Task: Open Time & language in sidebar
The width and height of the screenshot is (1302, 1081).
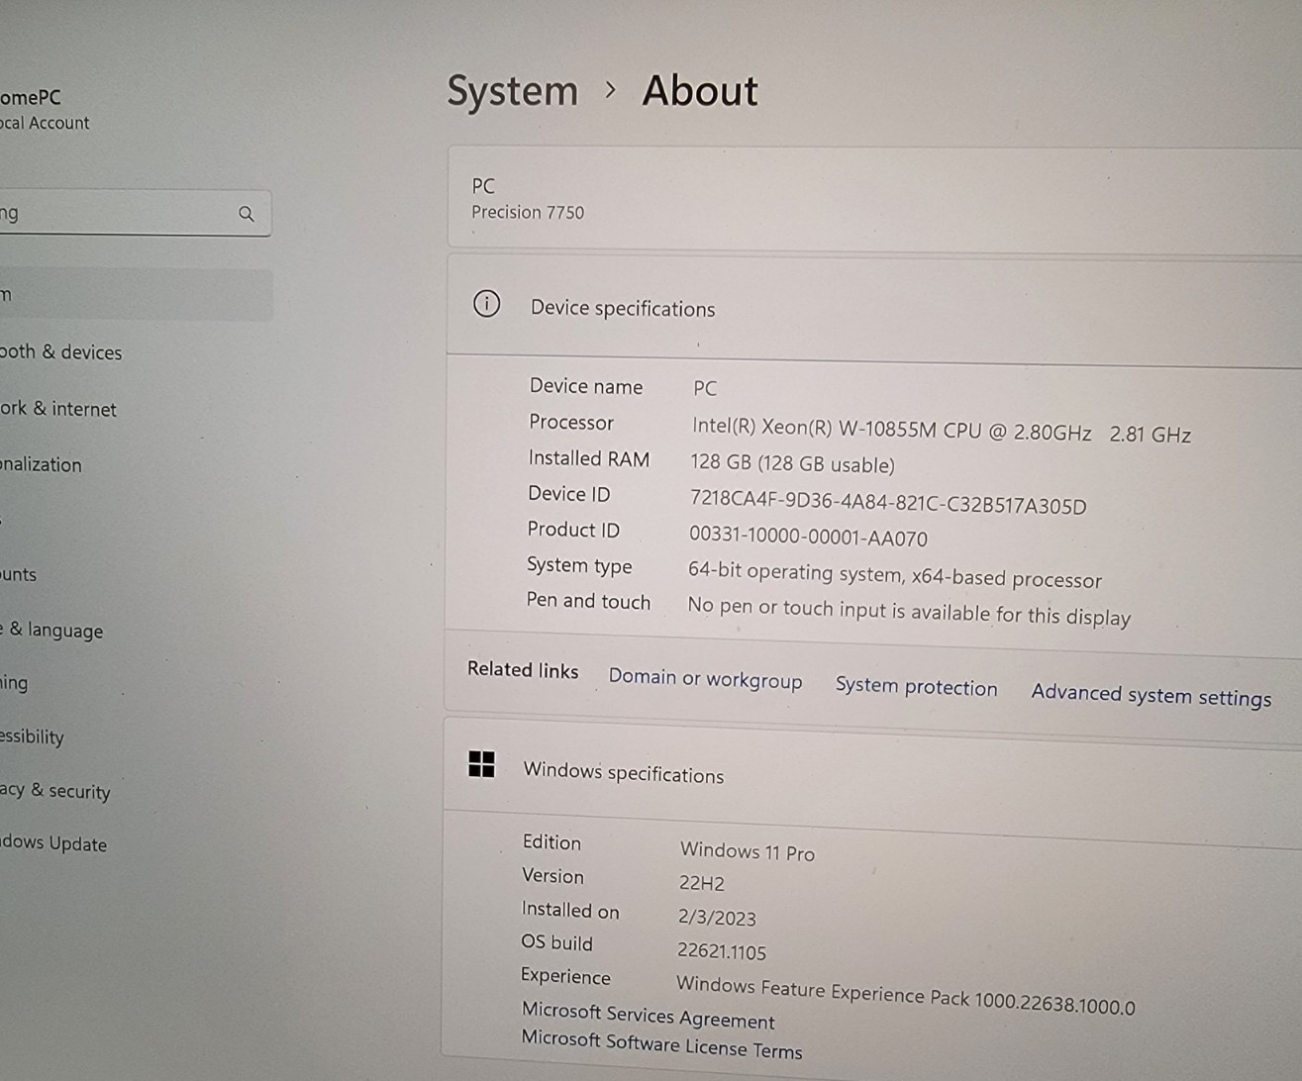Action: (x=51, y=631)
